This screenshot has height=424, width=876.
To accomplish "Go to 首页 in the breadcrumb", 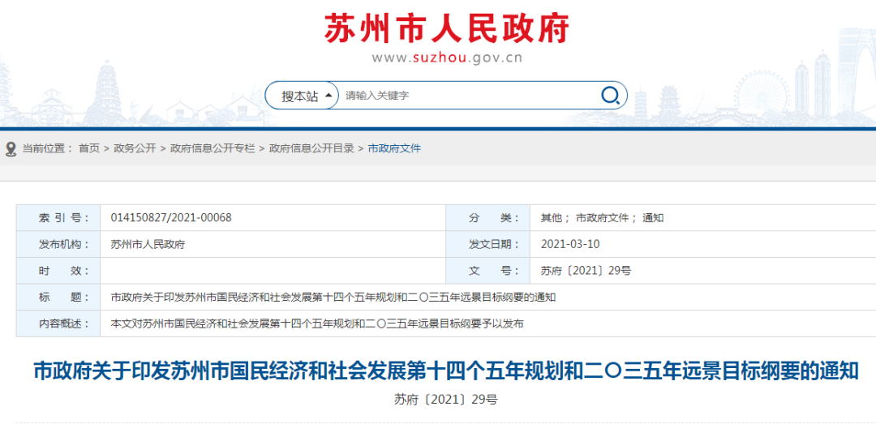I will pyautogui.click(x=89, y=148).
